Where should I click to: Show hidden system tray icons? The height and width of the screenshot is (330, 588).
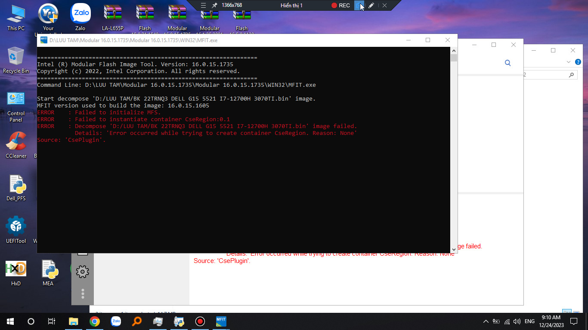[x=486, y=321]
